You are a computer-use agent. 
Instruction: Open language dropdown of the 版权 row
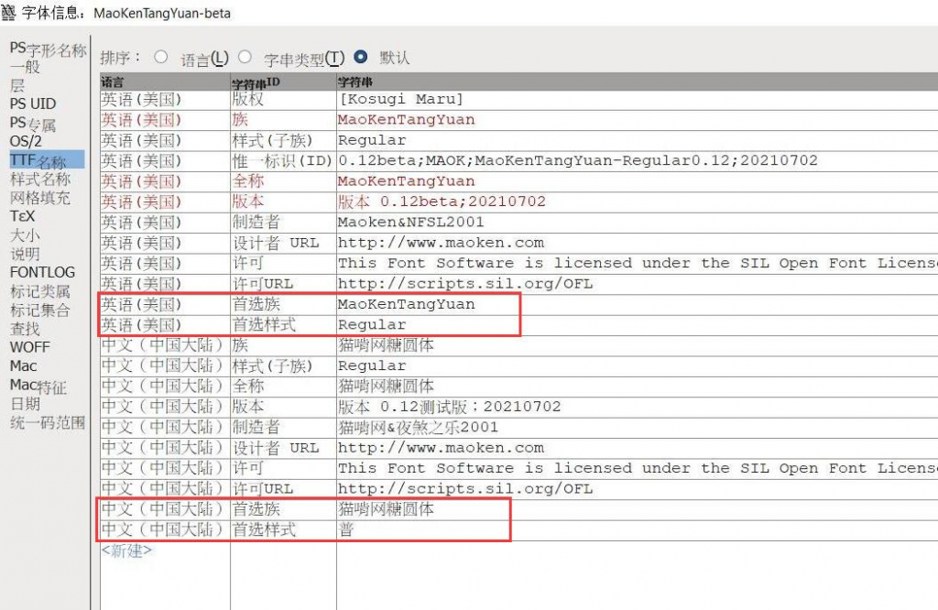(x=141, y=99)
